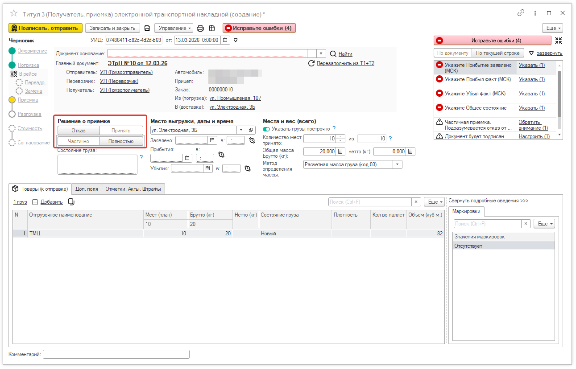Switch error filter to По текущей строке
The image size is (576, 369).
click(x=497, y=53)
